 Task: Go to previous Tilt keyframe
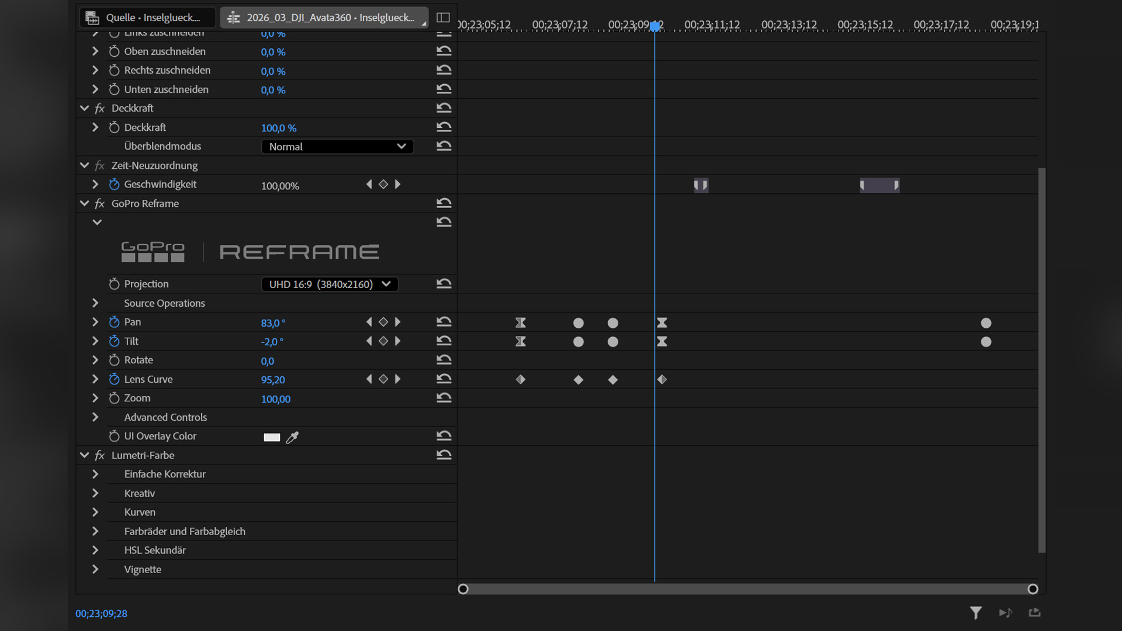point(369,341)
